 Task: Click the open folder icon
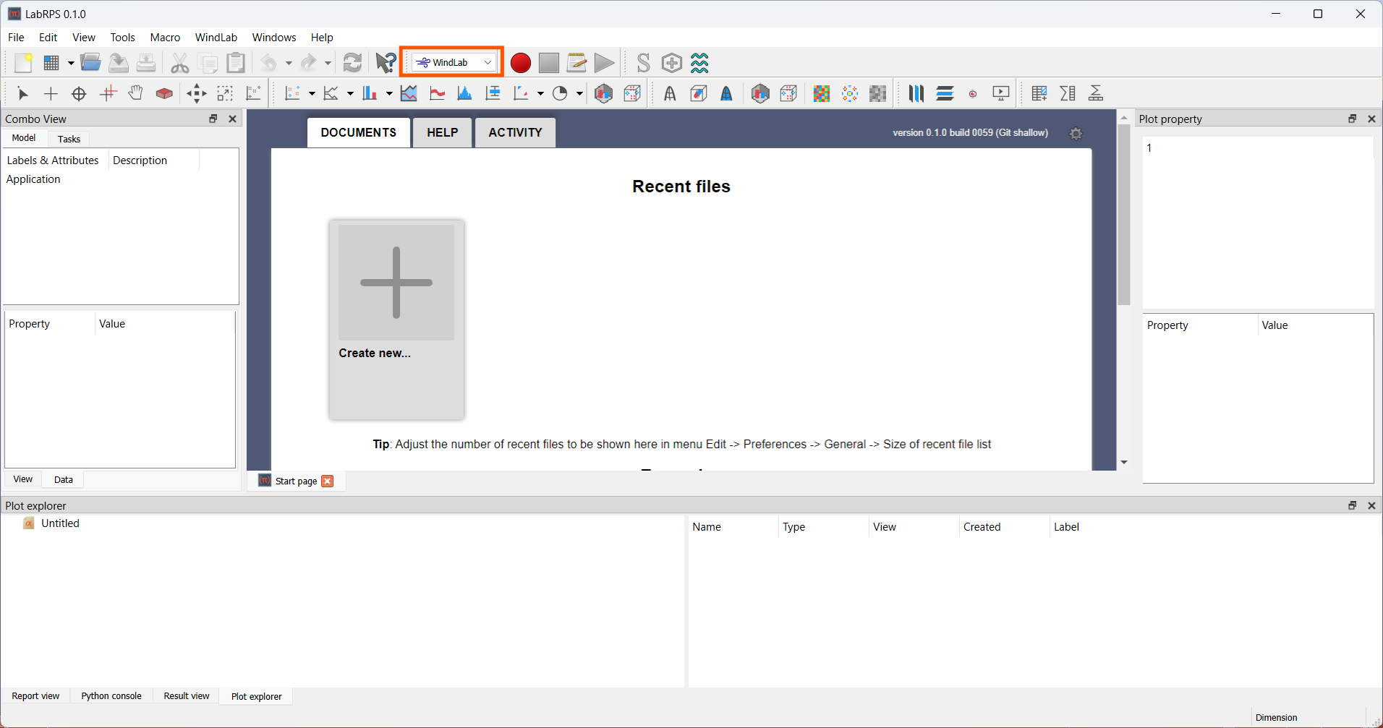click(x=90, y=63)
